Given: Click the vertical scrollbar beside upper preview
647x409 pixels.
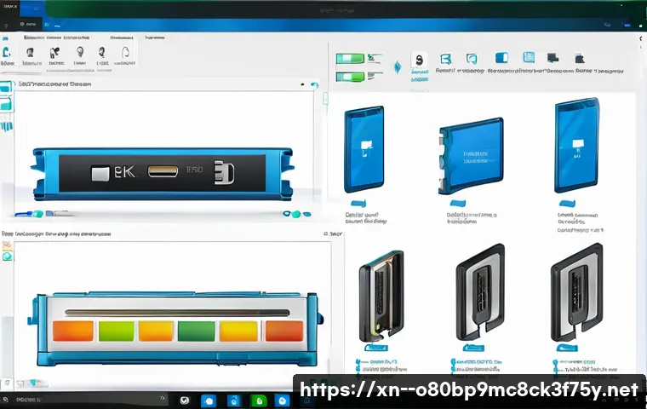Looking at the screenshot, I should tap(325, 98).
